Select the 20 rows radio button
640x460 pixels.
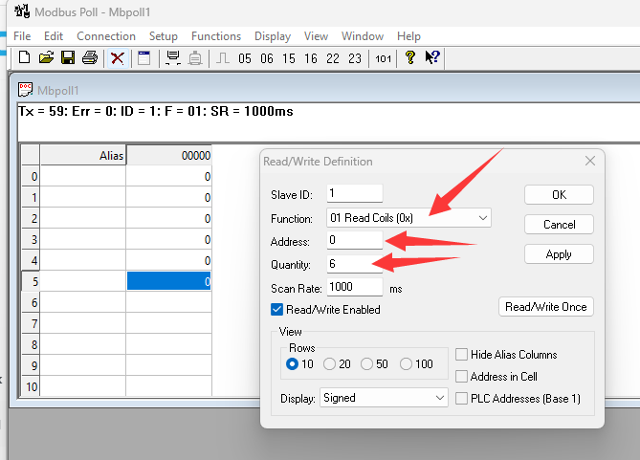coord(330,364)
